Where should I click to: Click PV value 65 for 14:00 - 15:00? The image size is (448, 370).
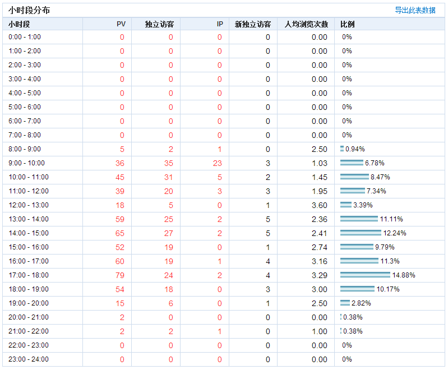120,233
